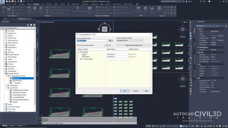Expand the Table Styles tree node

click(x=6, y=85)
